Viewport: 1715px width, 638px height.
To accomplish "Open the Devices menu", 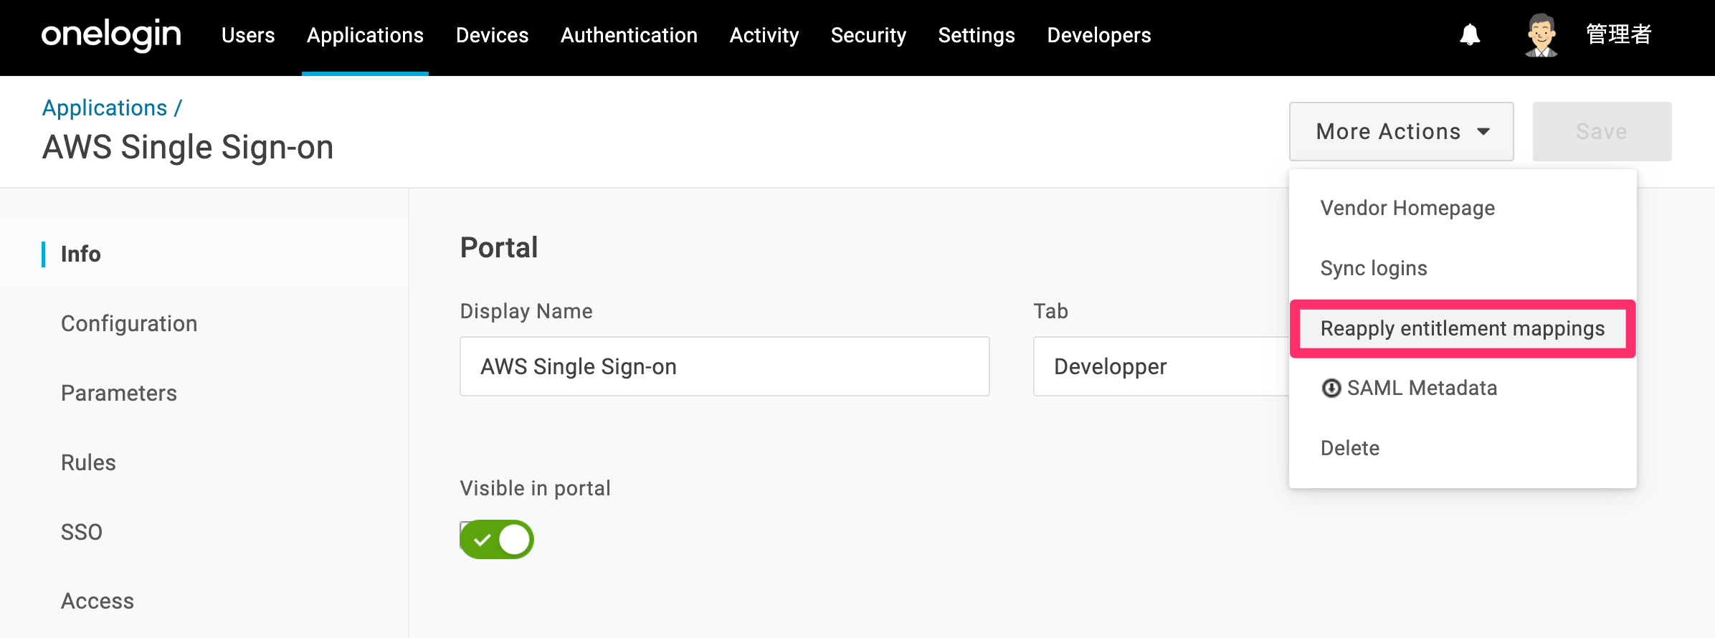I will pyautogui.click(x=492, y=35).
